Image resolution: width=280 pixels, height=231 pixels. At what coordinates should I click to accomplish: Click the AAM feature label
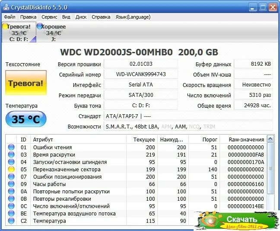tap(180, 127)
